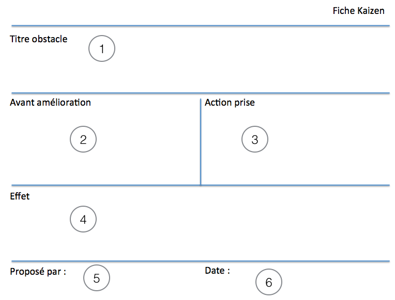Viewport: 395px width, 300px height.
Task: Select the circled number 5 marker
Action: click(x=97, y=278)
